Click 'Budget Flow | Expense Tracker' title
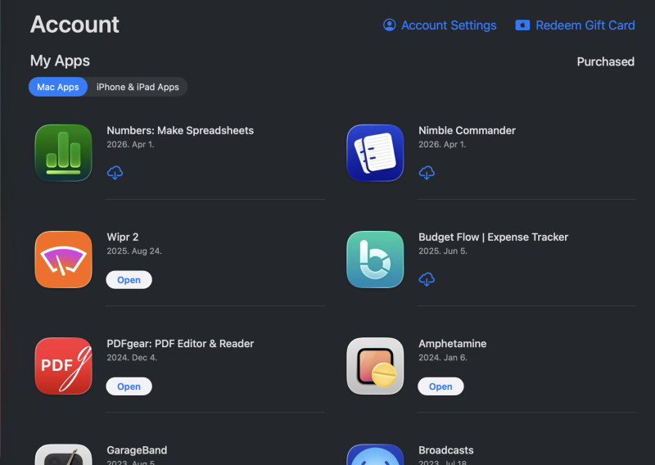Viewport: 655px width, 465px height. coord(494,237)
